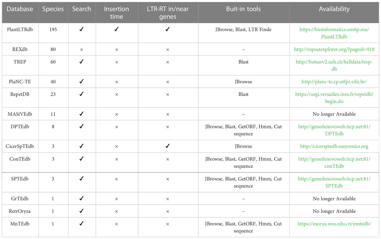Viewport: 381px width, 239px height.
Task: Click the PlantLTRdb Insertion time checkmark
Action: click(116, 29)
